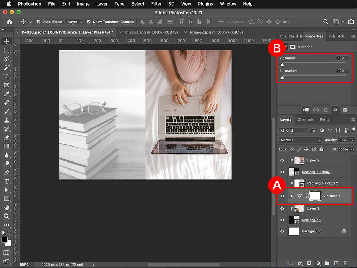Add layer style fx icon
Viewport: 357px width, 268px height.
click(300, 263)
